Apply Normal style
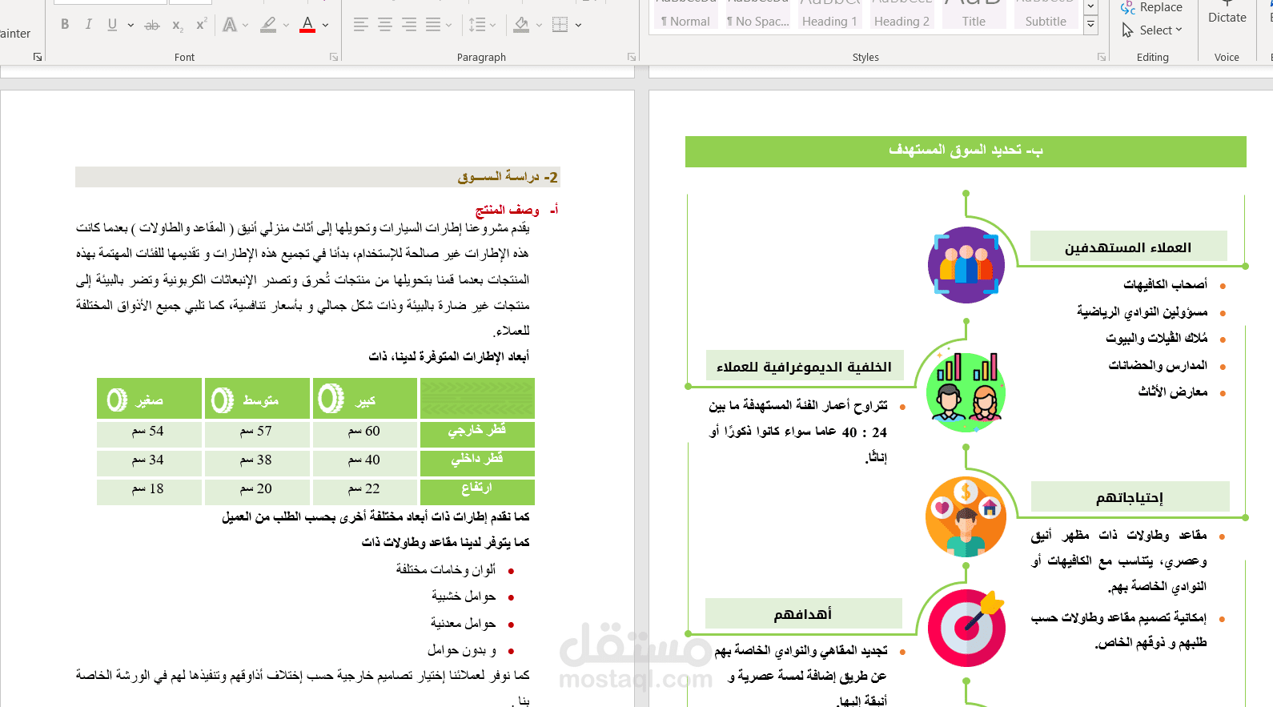This screenshot has width=1273, height=707. [685, 14]
